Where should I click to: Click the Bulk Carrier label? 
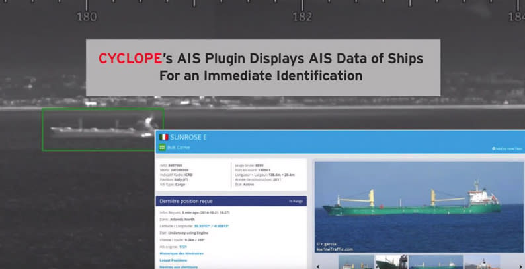pos(179,147)
